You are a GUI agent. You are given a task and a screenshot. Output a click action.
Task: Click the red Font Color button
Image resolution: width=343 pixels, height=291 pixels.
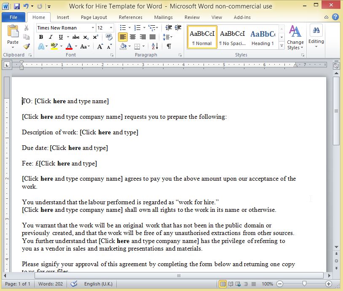point(69,46)
